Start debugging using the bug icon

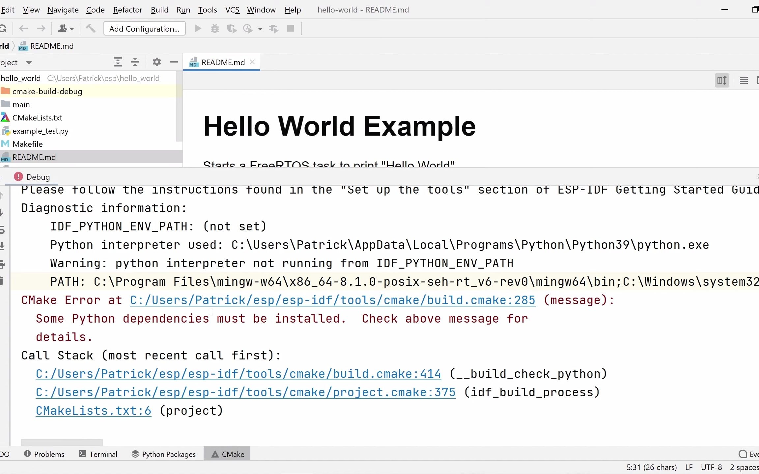point(214,28)
